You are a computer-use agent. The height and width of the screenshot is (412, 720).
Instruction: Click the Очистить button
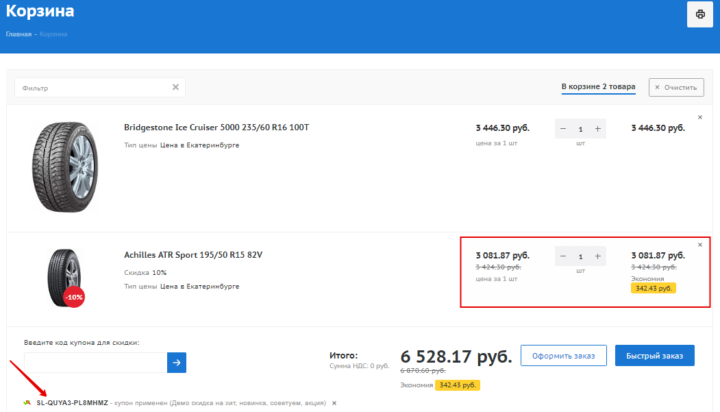coord(676,87)
